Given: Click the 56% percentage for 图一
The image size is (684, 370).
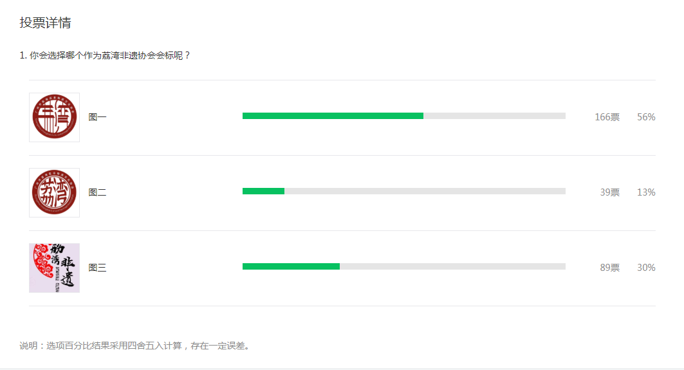Looking at the screenshot, I should [646, 117].
